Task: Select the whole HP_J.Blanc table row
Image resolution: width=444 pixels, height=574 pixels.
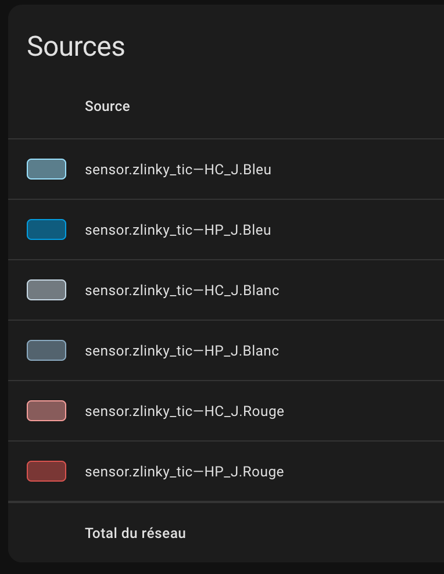Action: [x=226, y=350]
